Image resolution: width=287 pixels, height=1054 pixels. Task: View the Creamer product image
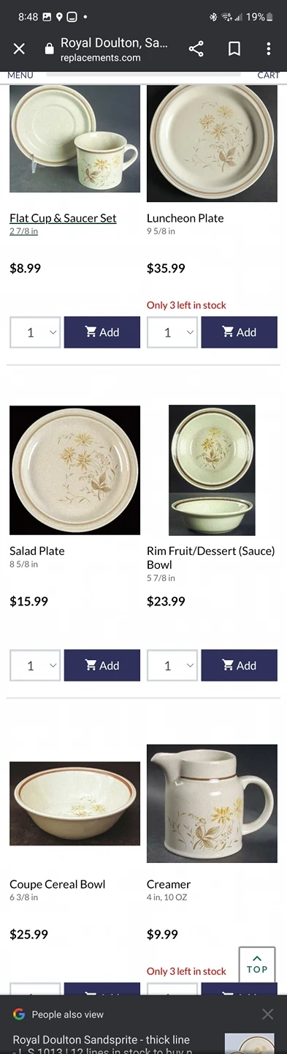coord(212,804)
